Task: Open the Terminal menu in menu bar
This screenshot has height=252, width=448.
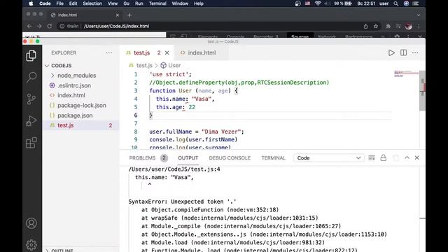Action: click(157, 3)
